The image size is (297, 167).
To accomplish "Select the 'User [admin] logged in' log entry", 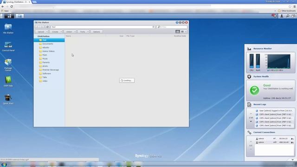I will [274, 110].
